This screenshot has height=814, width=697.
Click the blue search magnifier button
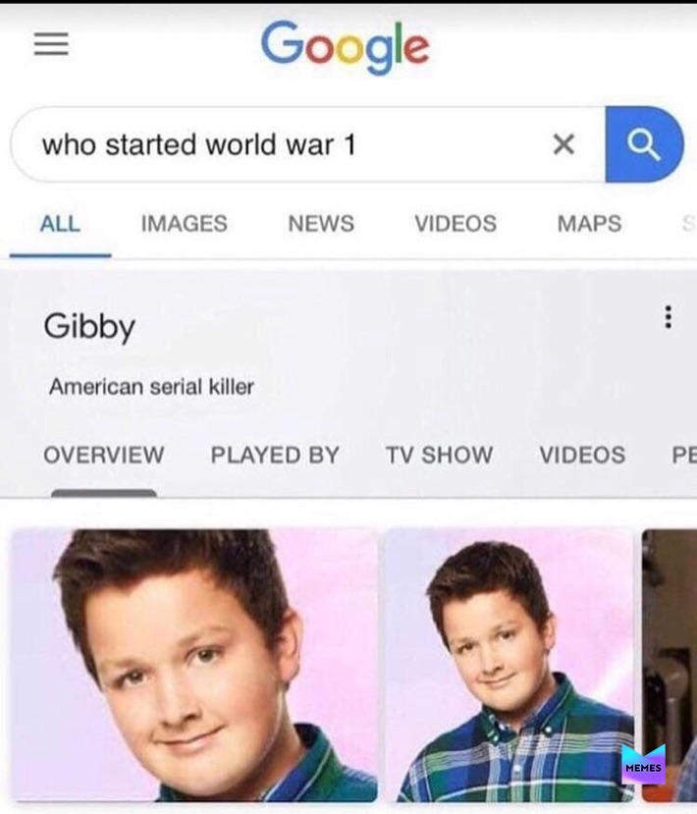coord(644,144)
